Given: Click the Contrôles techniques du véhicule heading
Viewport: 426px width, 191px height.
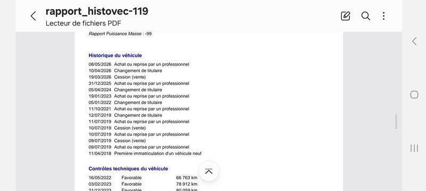Looking at the screenshot, I should point(128,169).
